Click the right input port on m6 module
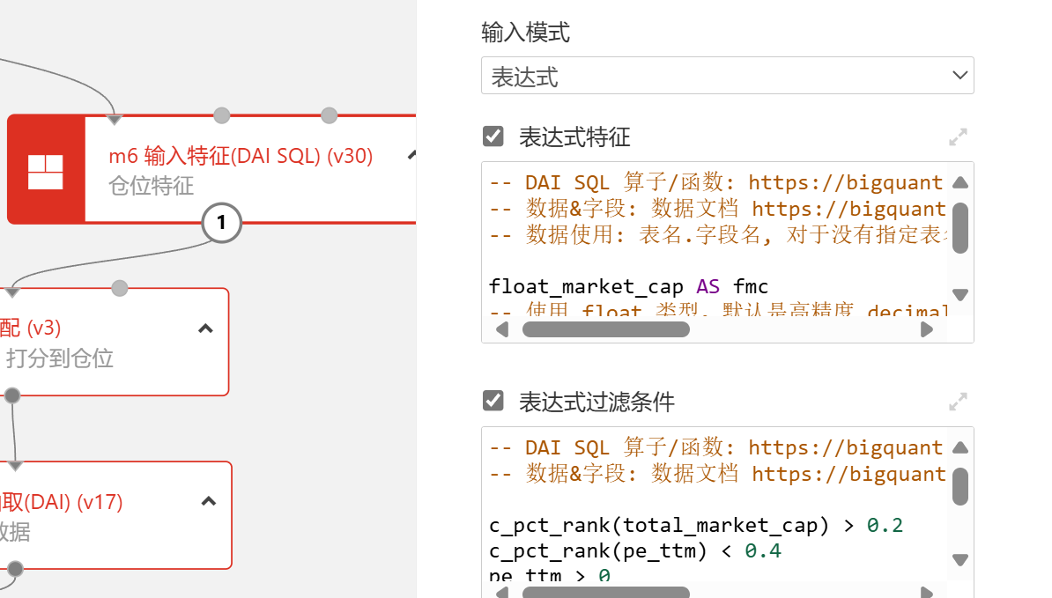This screenshot has width=1052, height=598. [329, 115]
